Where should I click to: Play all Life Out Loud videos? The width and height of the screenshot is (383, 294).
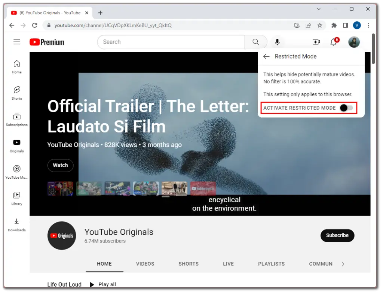(103, 285)
